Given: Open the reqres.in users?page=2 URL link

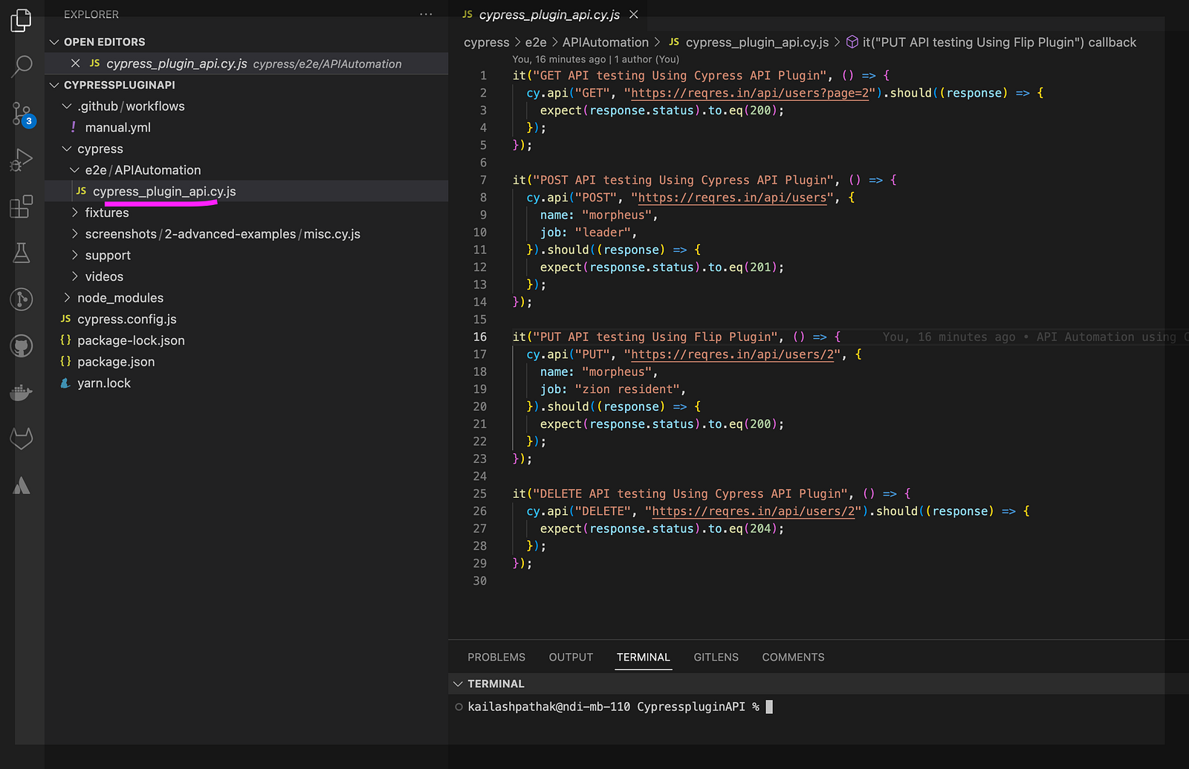Looking at the screenshot, I should (x=750, y=93).
